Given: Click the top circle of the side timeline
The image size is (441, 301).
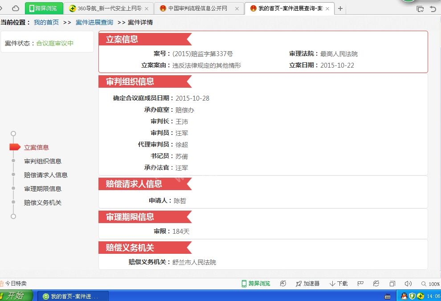Looking at the screenshot, I should pyautogui.click(x=13, y=134).
